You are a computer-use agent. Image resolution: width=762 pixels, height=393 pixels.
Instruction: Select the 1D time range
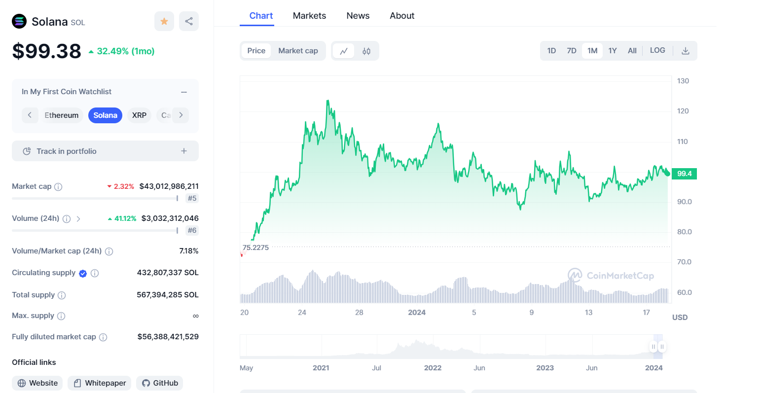[x=551, y=51]
